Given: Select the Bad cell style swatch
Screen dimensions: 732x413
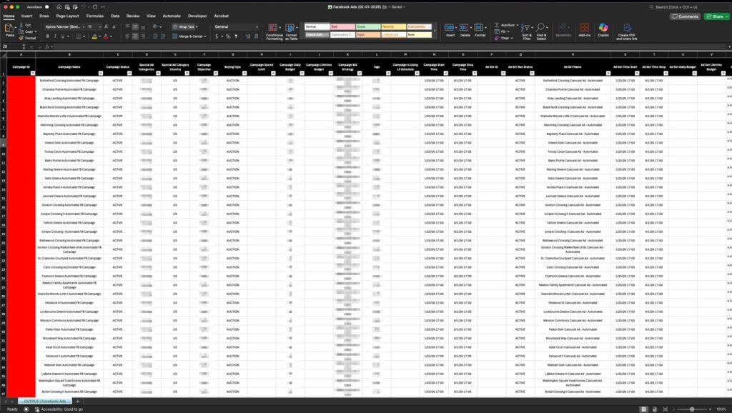Looking at the screenshot, I should [x=342, y=26].
